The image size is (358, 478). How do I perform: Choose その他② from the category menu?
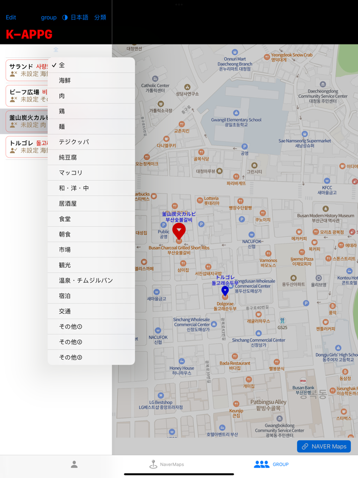coord(91,342)
